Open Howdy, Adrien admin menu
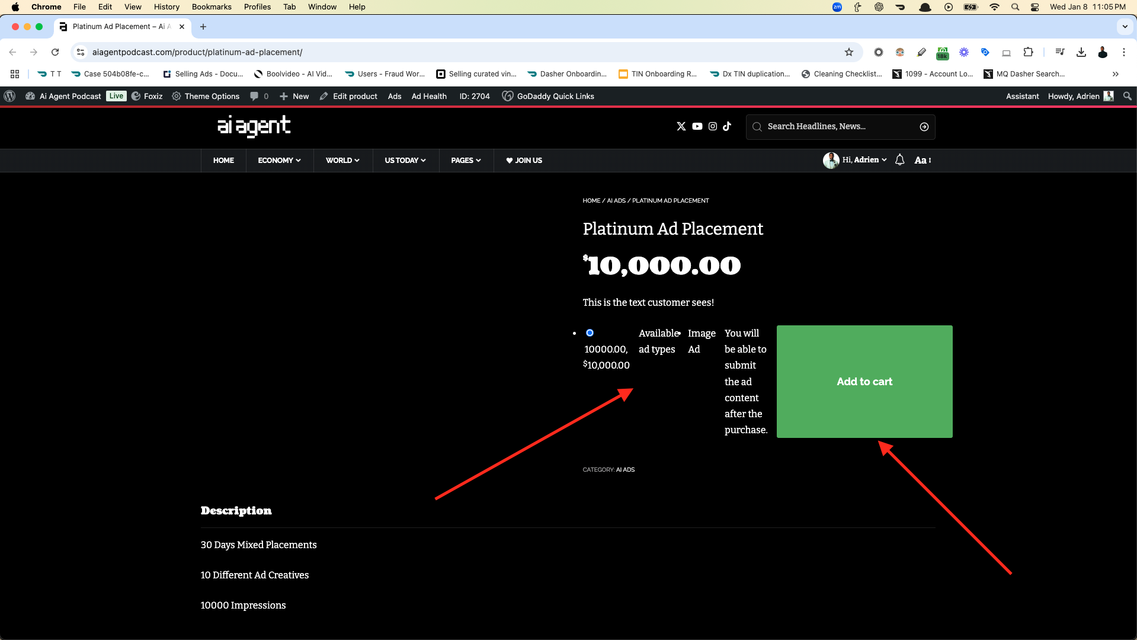 [x=1081, y=96]
